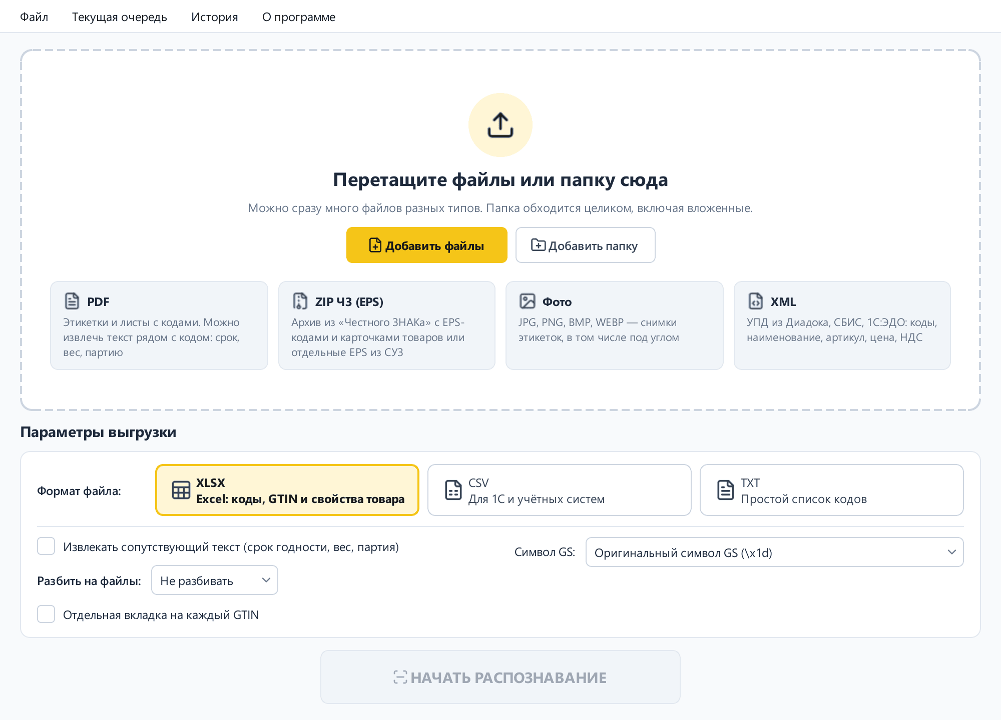Click the Добавить папку button
This screenshot has width=1001, height=720.
[x=586, y=245]
